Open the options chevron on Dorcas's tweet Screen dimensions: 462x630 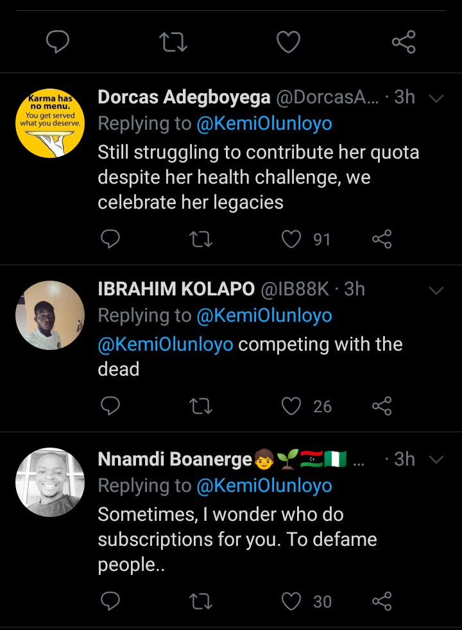tap(436, 99)
